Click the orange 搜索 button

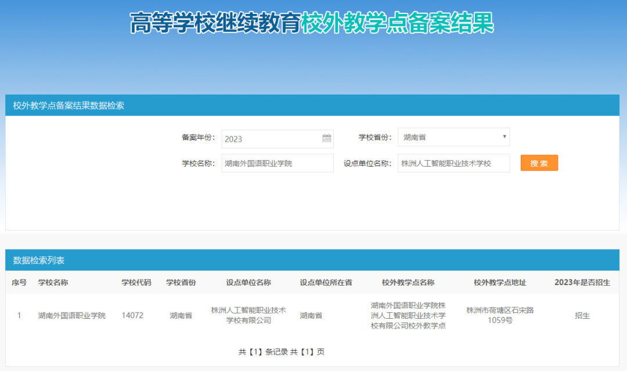point(539,163)
